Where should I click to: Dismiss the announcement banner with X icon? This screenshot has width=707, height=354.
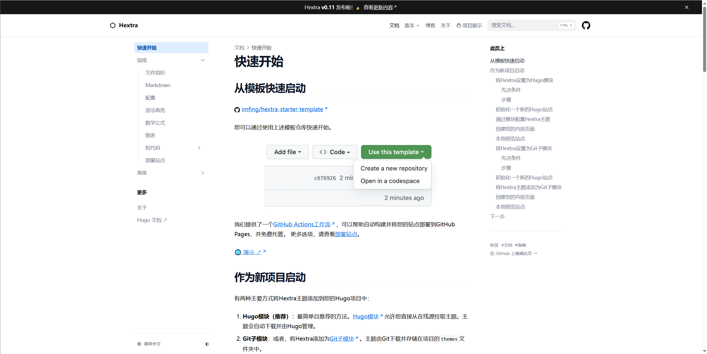[x=686, y=7]
